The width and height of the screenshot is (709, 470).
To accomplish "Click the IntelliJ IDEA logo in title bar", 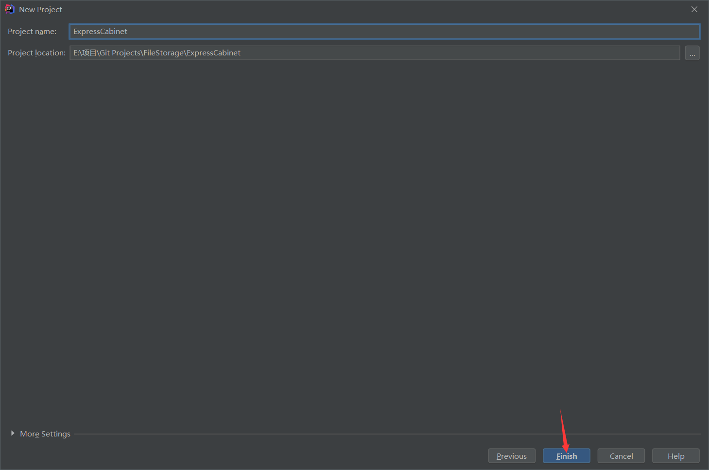I will pyautogui.click(x=10, y=9).
